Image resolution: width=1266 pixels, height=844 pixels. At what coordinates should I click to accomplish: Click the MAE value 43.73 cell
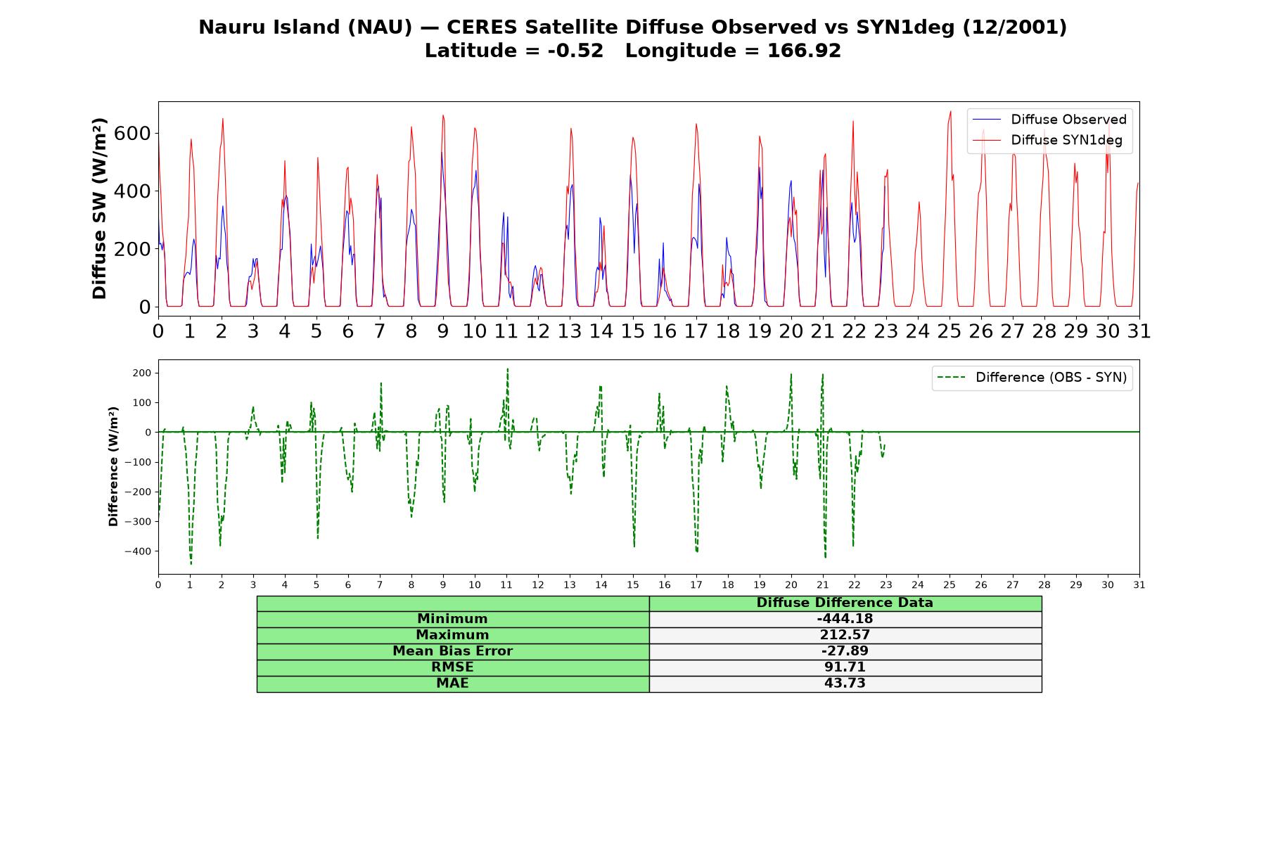click(x=845, y=684)
